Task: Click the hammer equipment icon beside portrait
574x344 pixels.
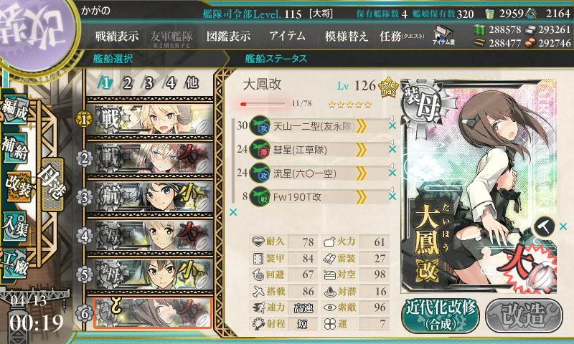Action: (x=544, y=226)
